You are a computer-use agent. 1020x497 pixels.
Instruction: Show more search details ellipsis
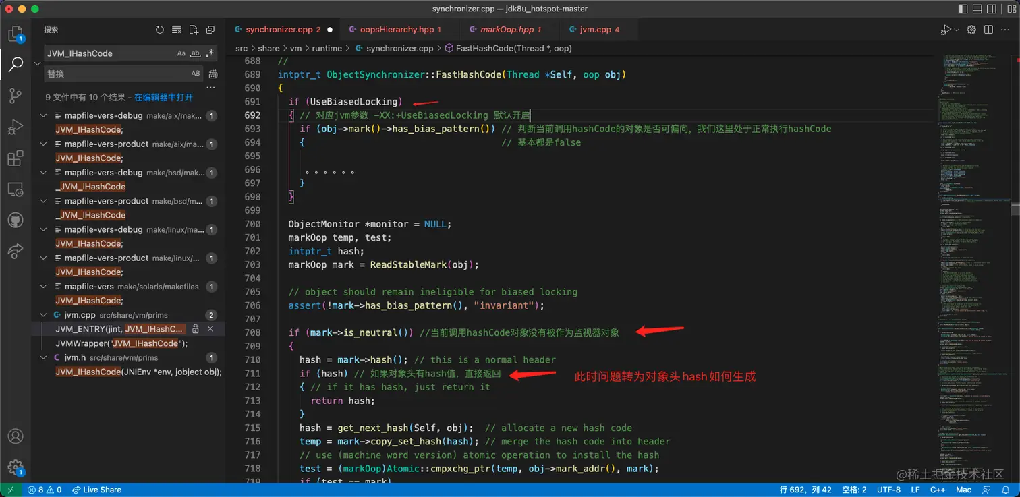point(210,87)
